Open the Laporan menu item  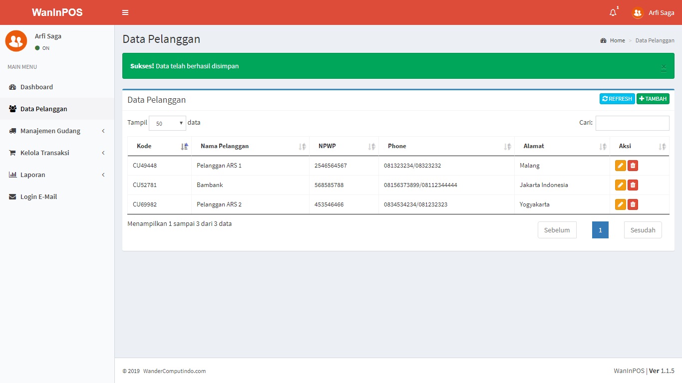(x=57, y=175)
